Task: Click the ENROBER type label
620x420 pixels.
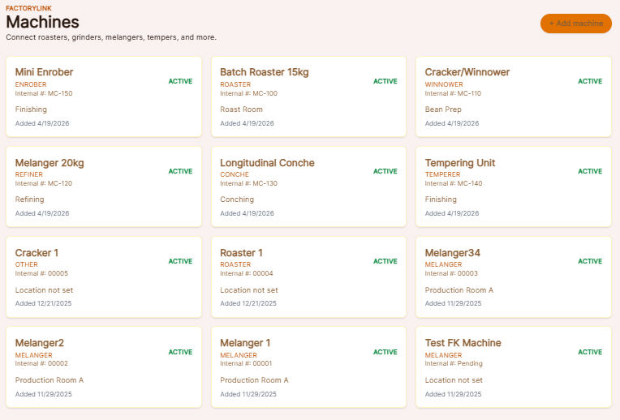Action: click(x=31, y=84)
